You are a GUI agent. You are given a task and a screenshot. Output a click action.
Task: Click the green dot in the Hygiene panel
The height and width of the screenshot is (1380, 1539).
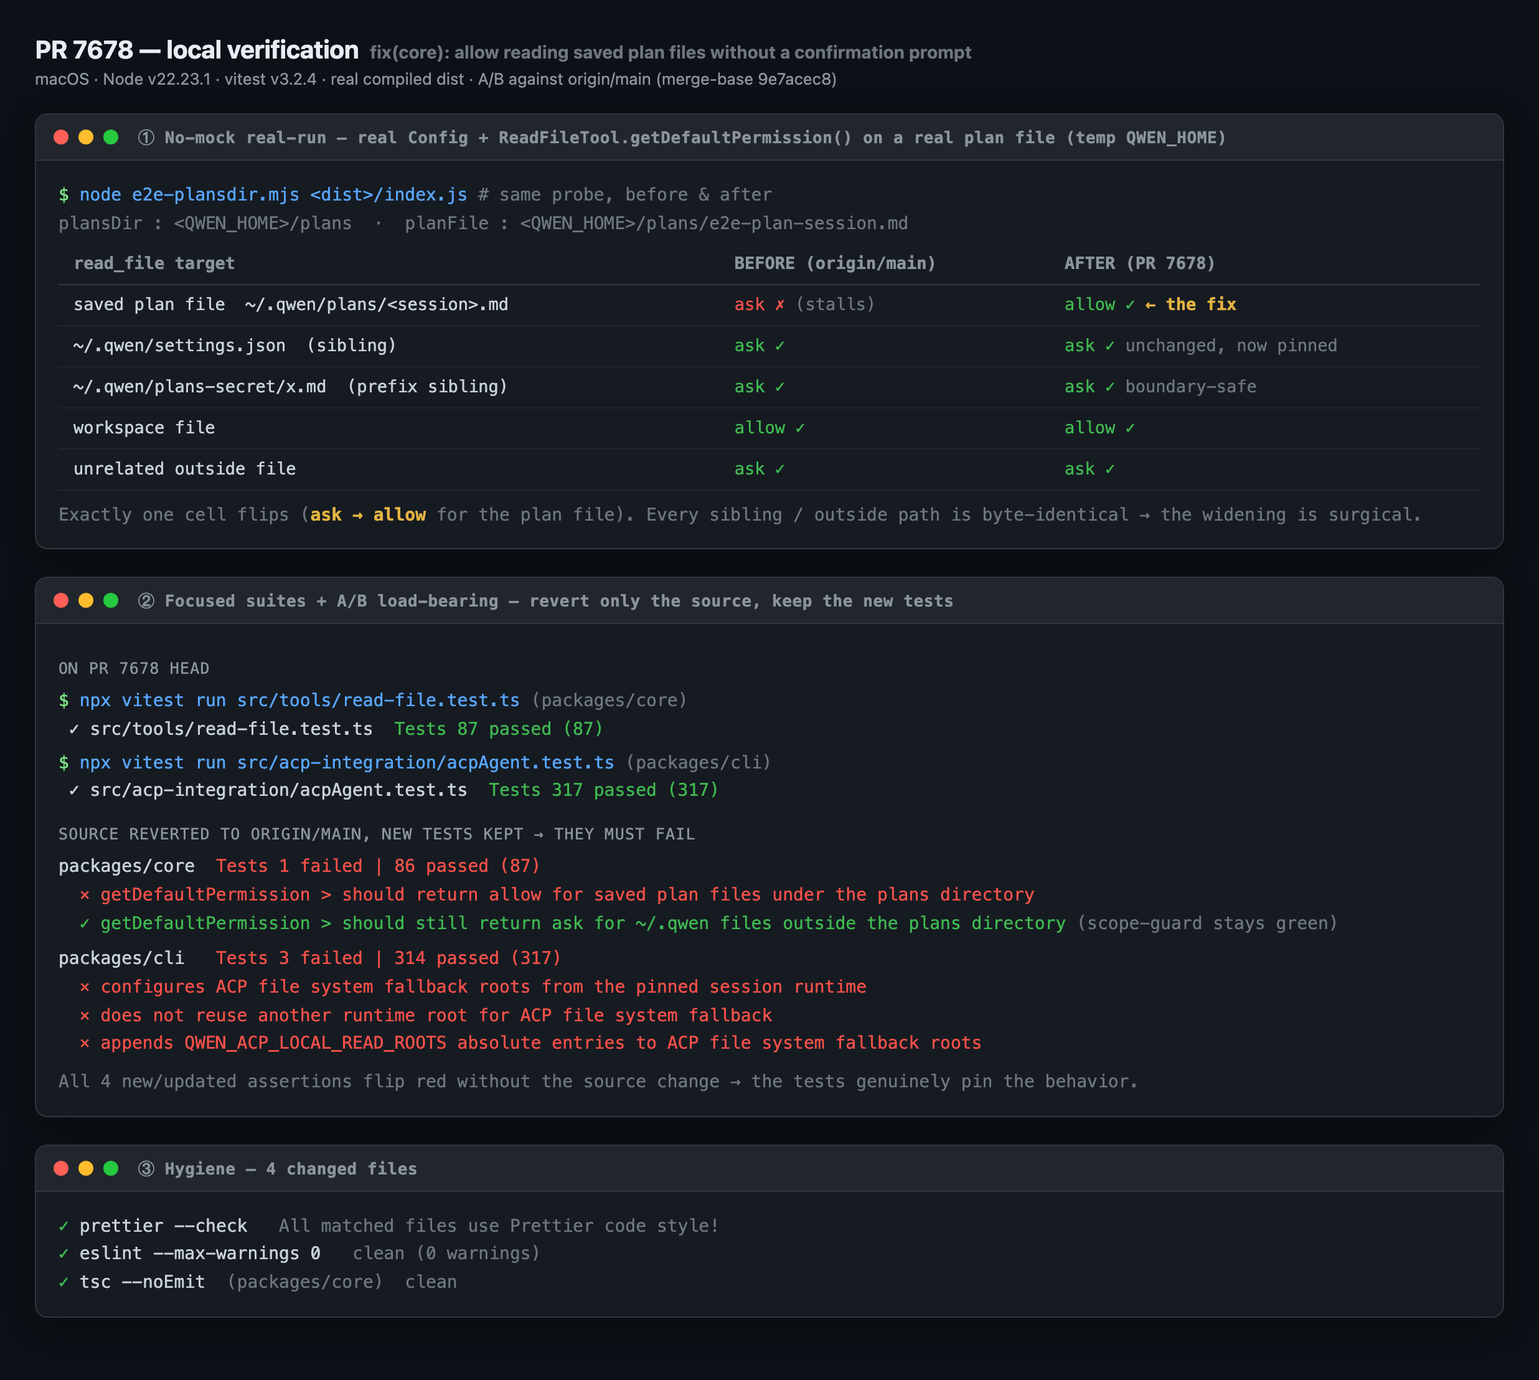[x=111, y=1168]
